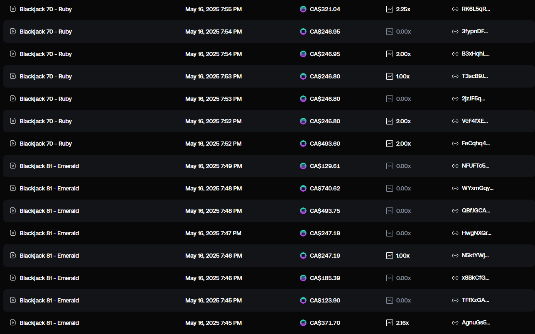Click the chain-link icon next to RK6L5qR
535x334 pixels.
coord(455,9)
